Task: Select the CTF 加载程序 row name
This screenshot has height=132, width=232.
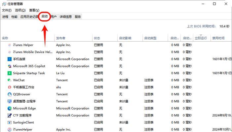Action: point(22,115)
